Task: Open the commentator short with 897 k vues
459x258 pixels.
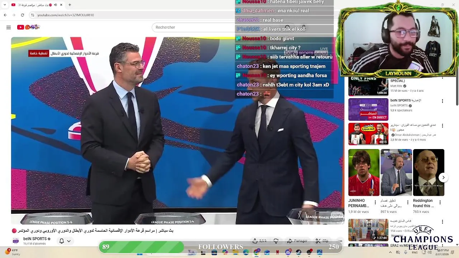Action: tap(396, 173)
